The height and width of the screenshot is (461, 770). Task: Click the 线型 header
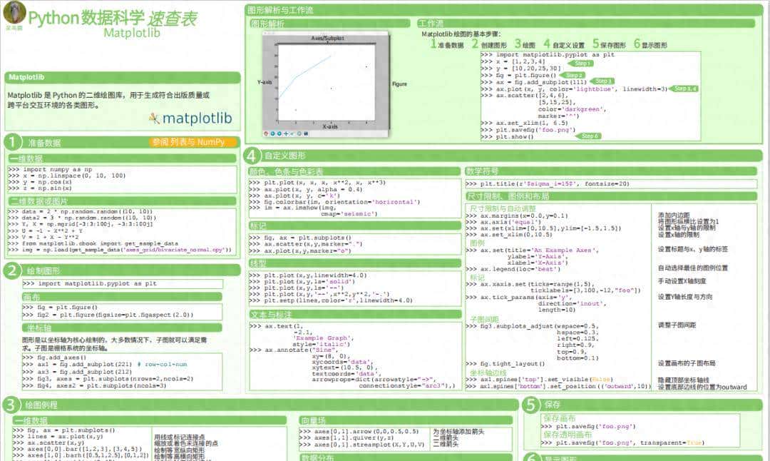[354, 263]
